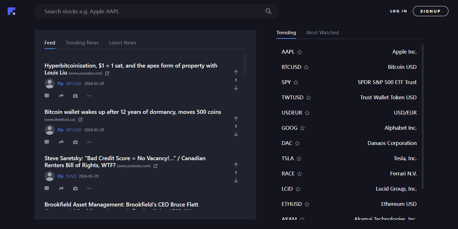
Task: Share the Steve Saretsky post
Action: [x=61, y=188]
